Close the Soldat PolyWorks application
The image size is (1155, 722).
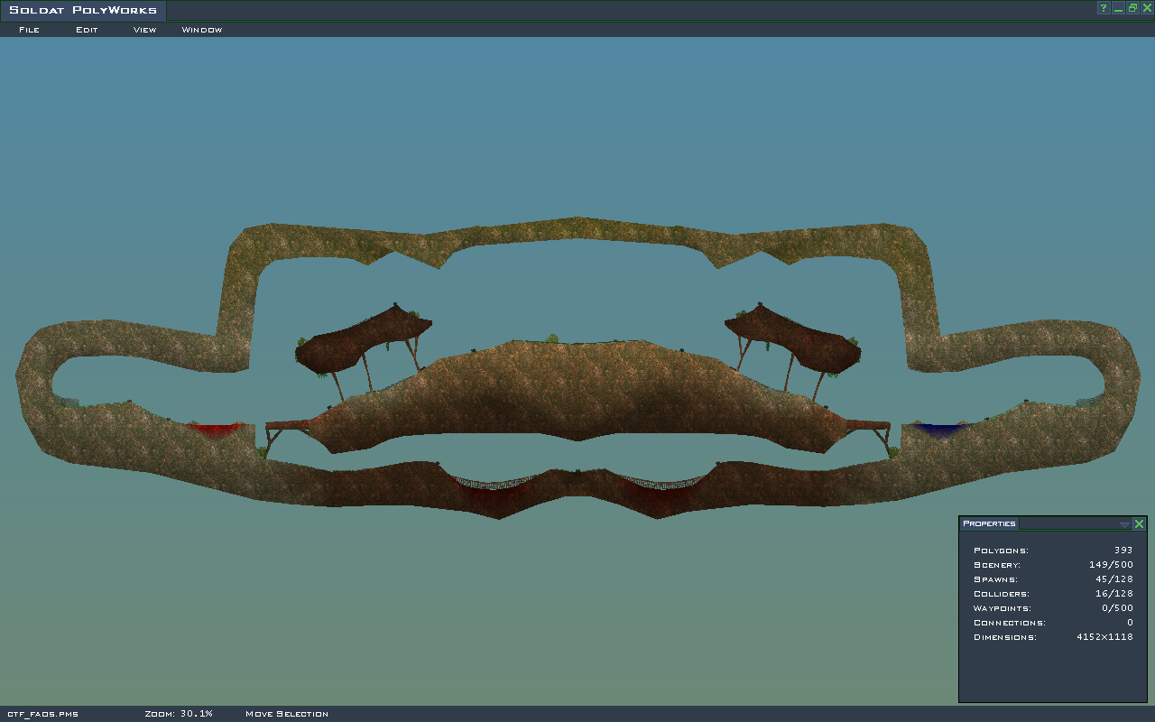click(x=1147, y=8)
